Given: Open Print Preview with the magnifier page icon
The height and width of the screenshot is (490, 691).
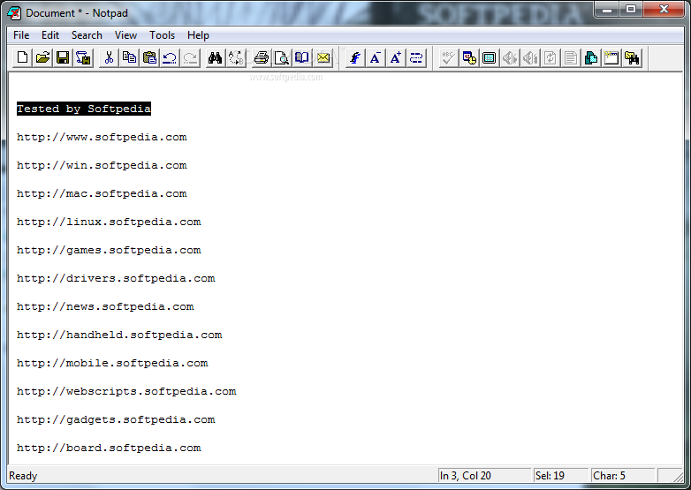Looking at the screenshot, I should 282,57.
